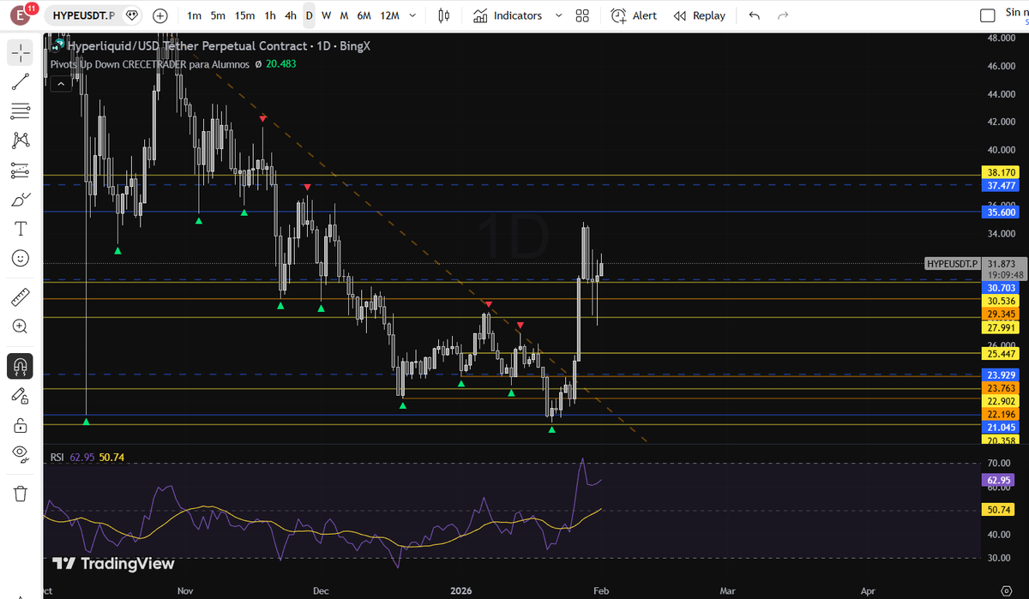Switch to the 1m timeframe
This screenshot has height=599, width=1029.
coord(195,15)
